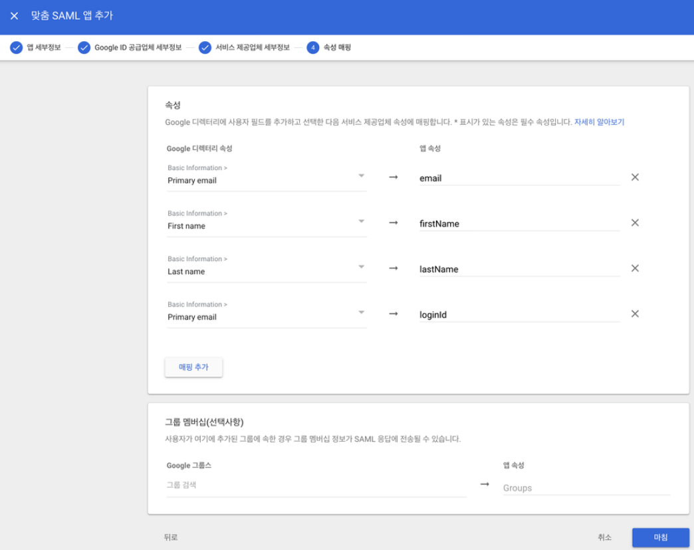This screenshot has height=550, width=694.
Task: Click the 그룹 검색 group search field
Action: pyautogui.click(x=266, y=486)
